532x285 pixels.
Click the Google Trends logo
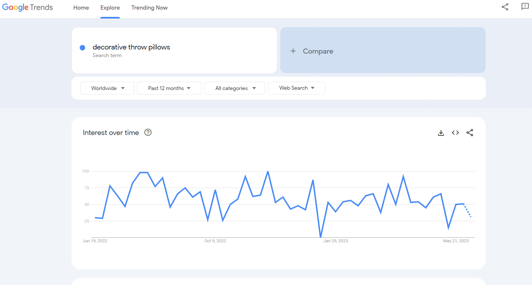click(x=27, y=7)
